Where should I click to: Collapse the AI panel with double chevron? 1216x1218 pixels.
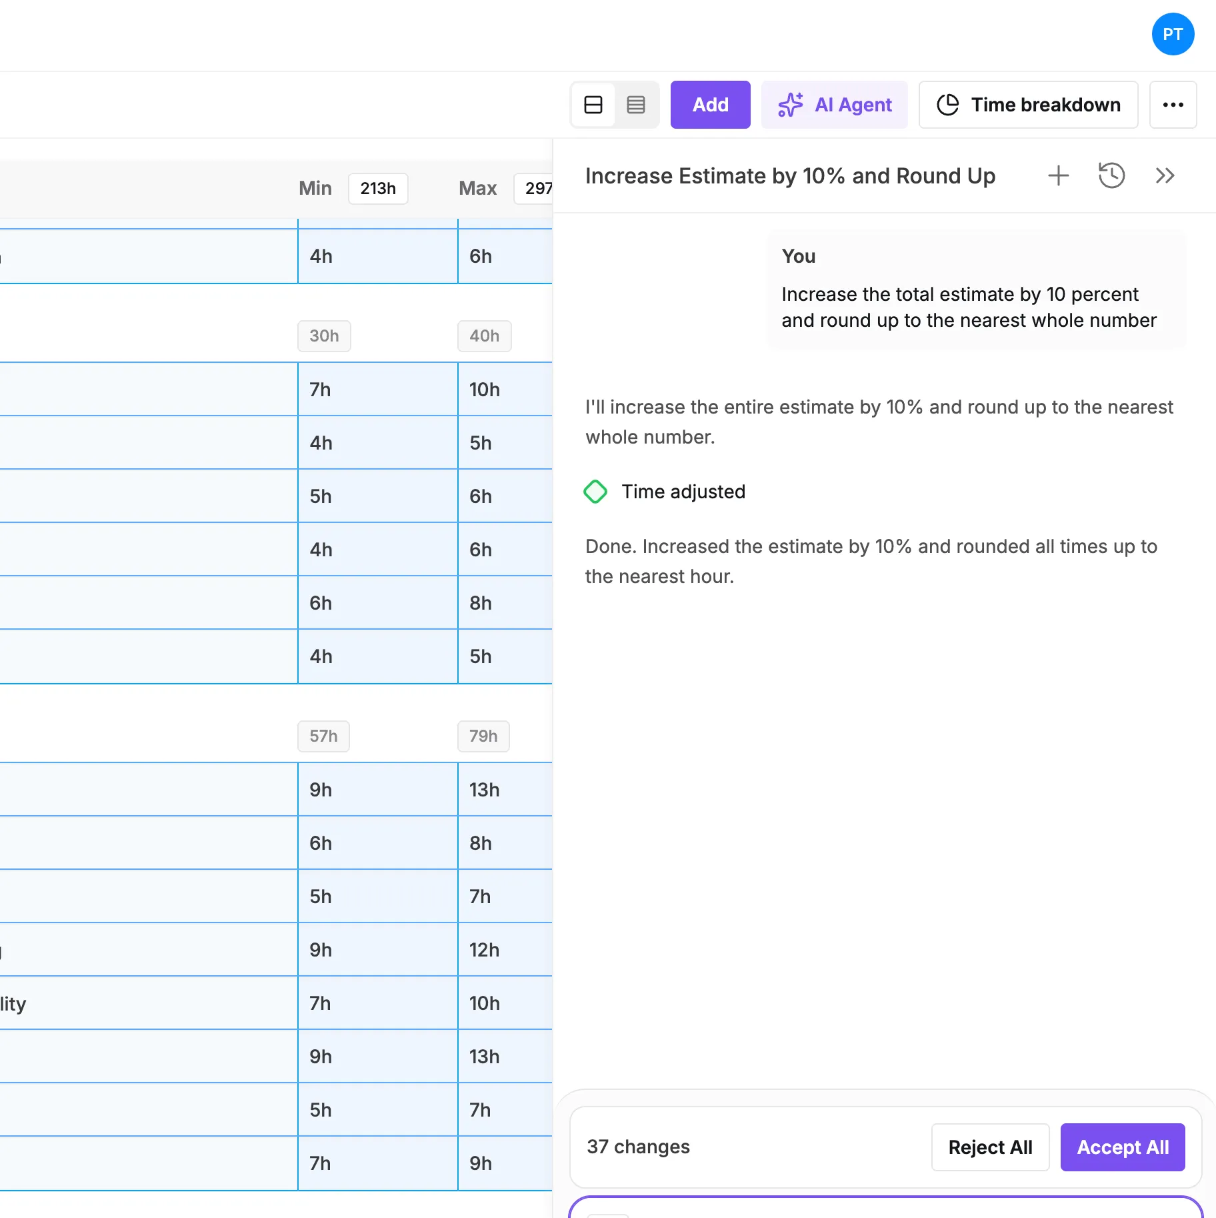coord(1165,176)
